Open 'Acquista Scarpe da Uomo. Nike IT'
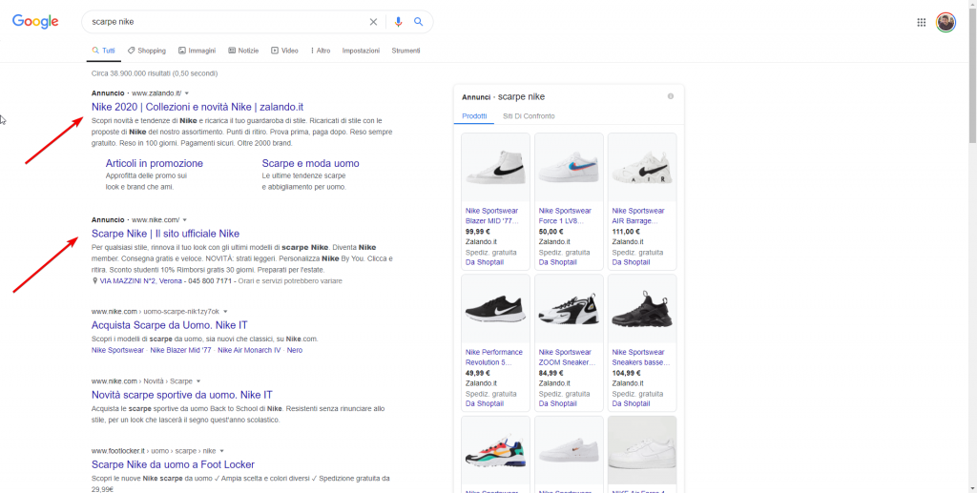 tap(169, 325)
